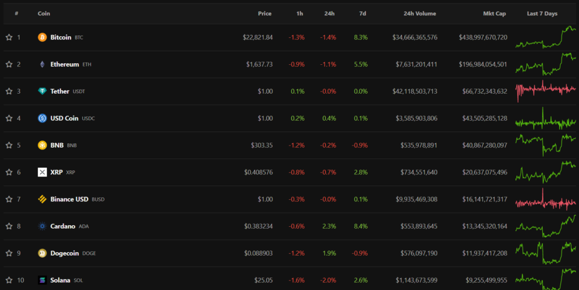Sort table by Coin column header
The width and height of the screenshot is (579, 290).
point(44,14)
